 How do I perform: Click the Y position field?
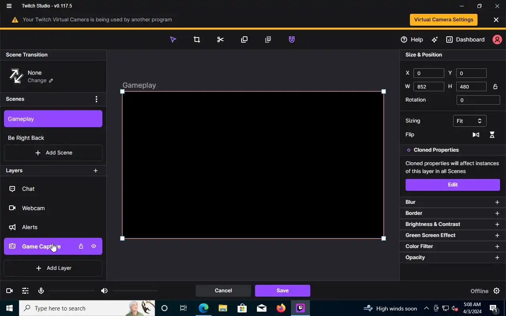(471, 73)
